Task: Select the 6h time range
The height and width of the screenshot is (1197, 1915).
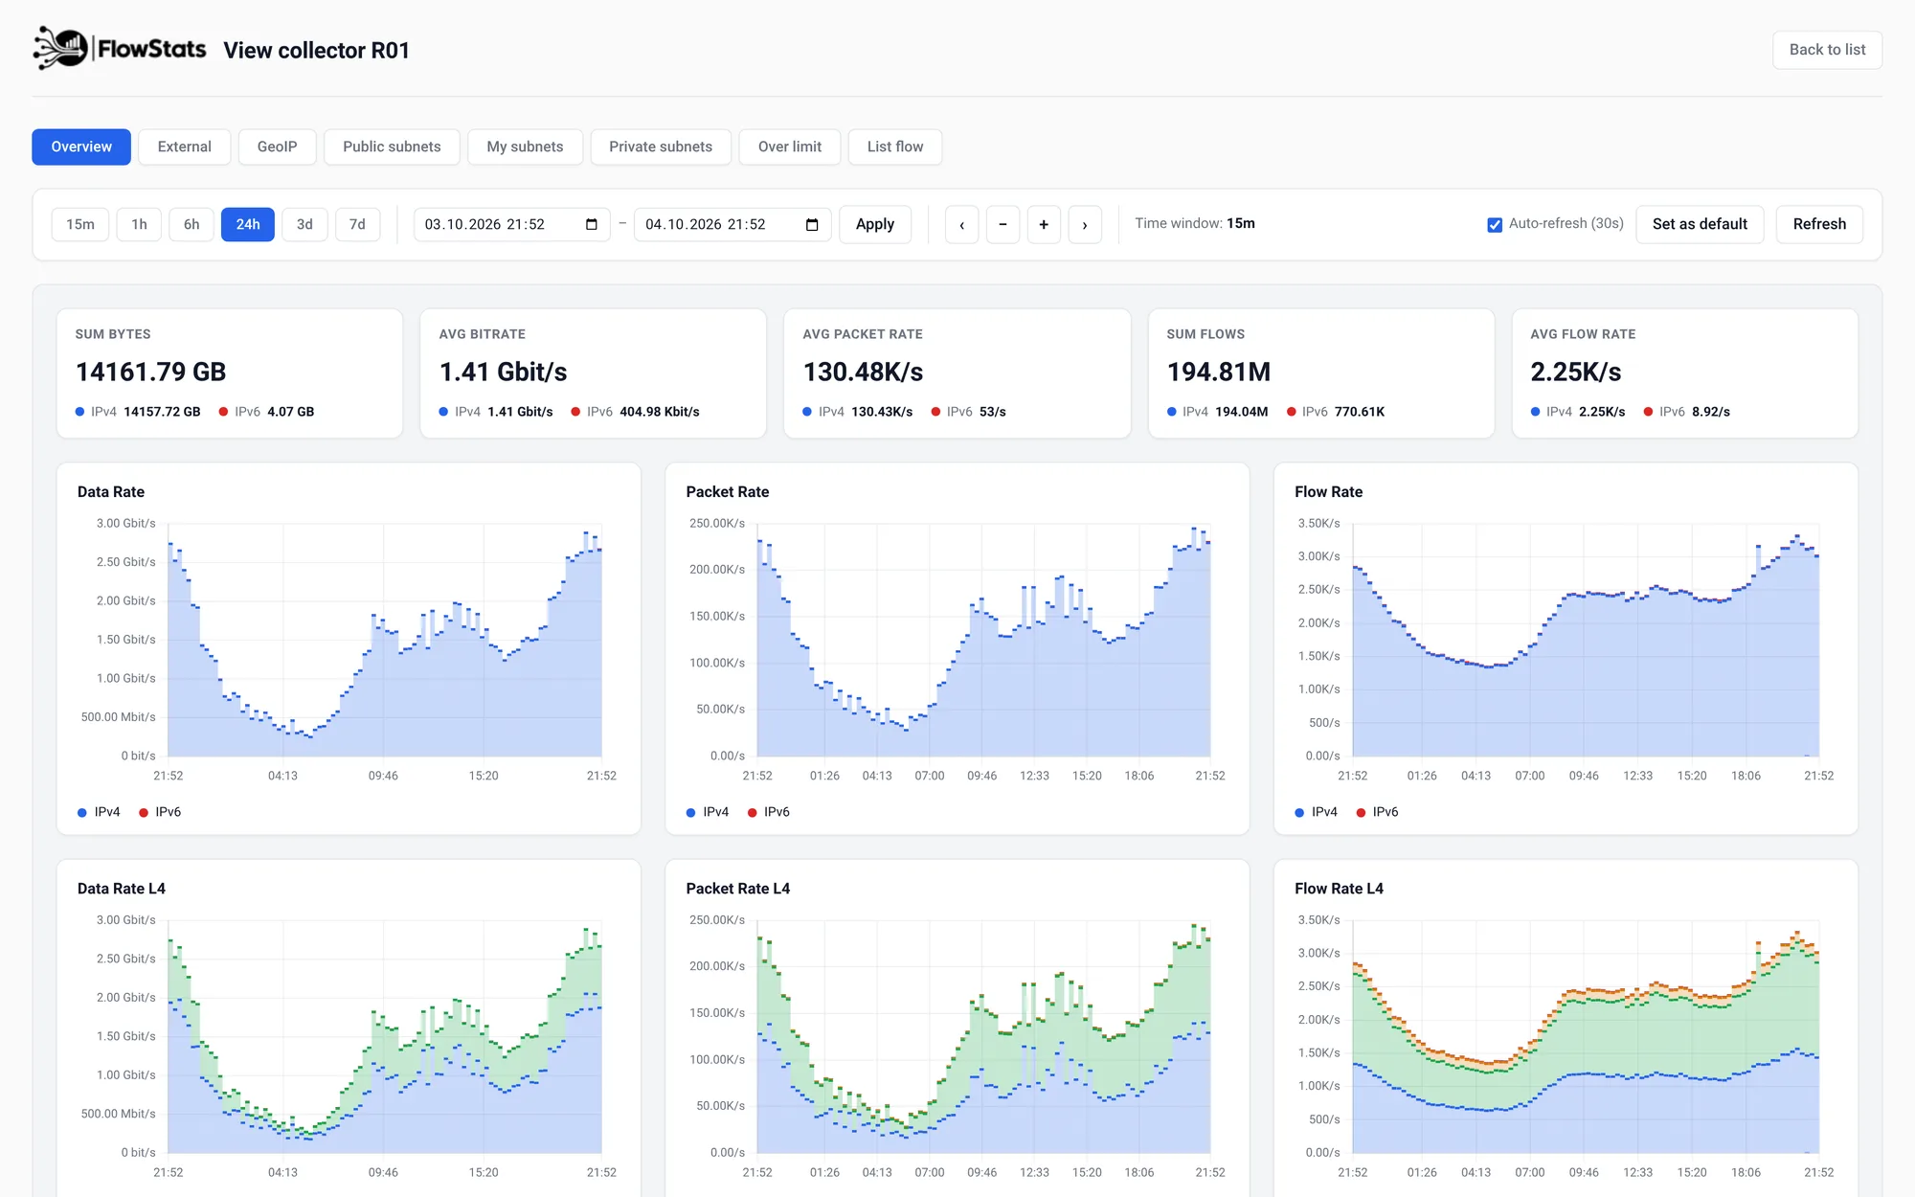Action: 191,224
